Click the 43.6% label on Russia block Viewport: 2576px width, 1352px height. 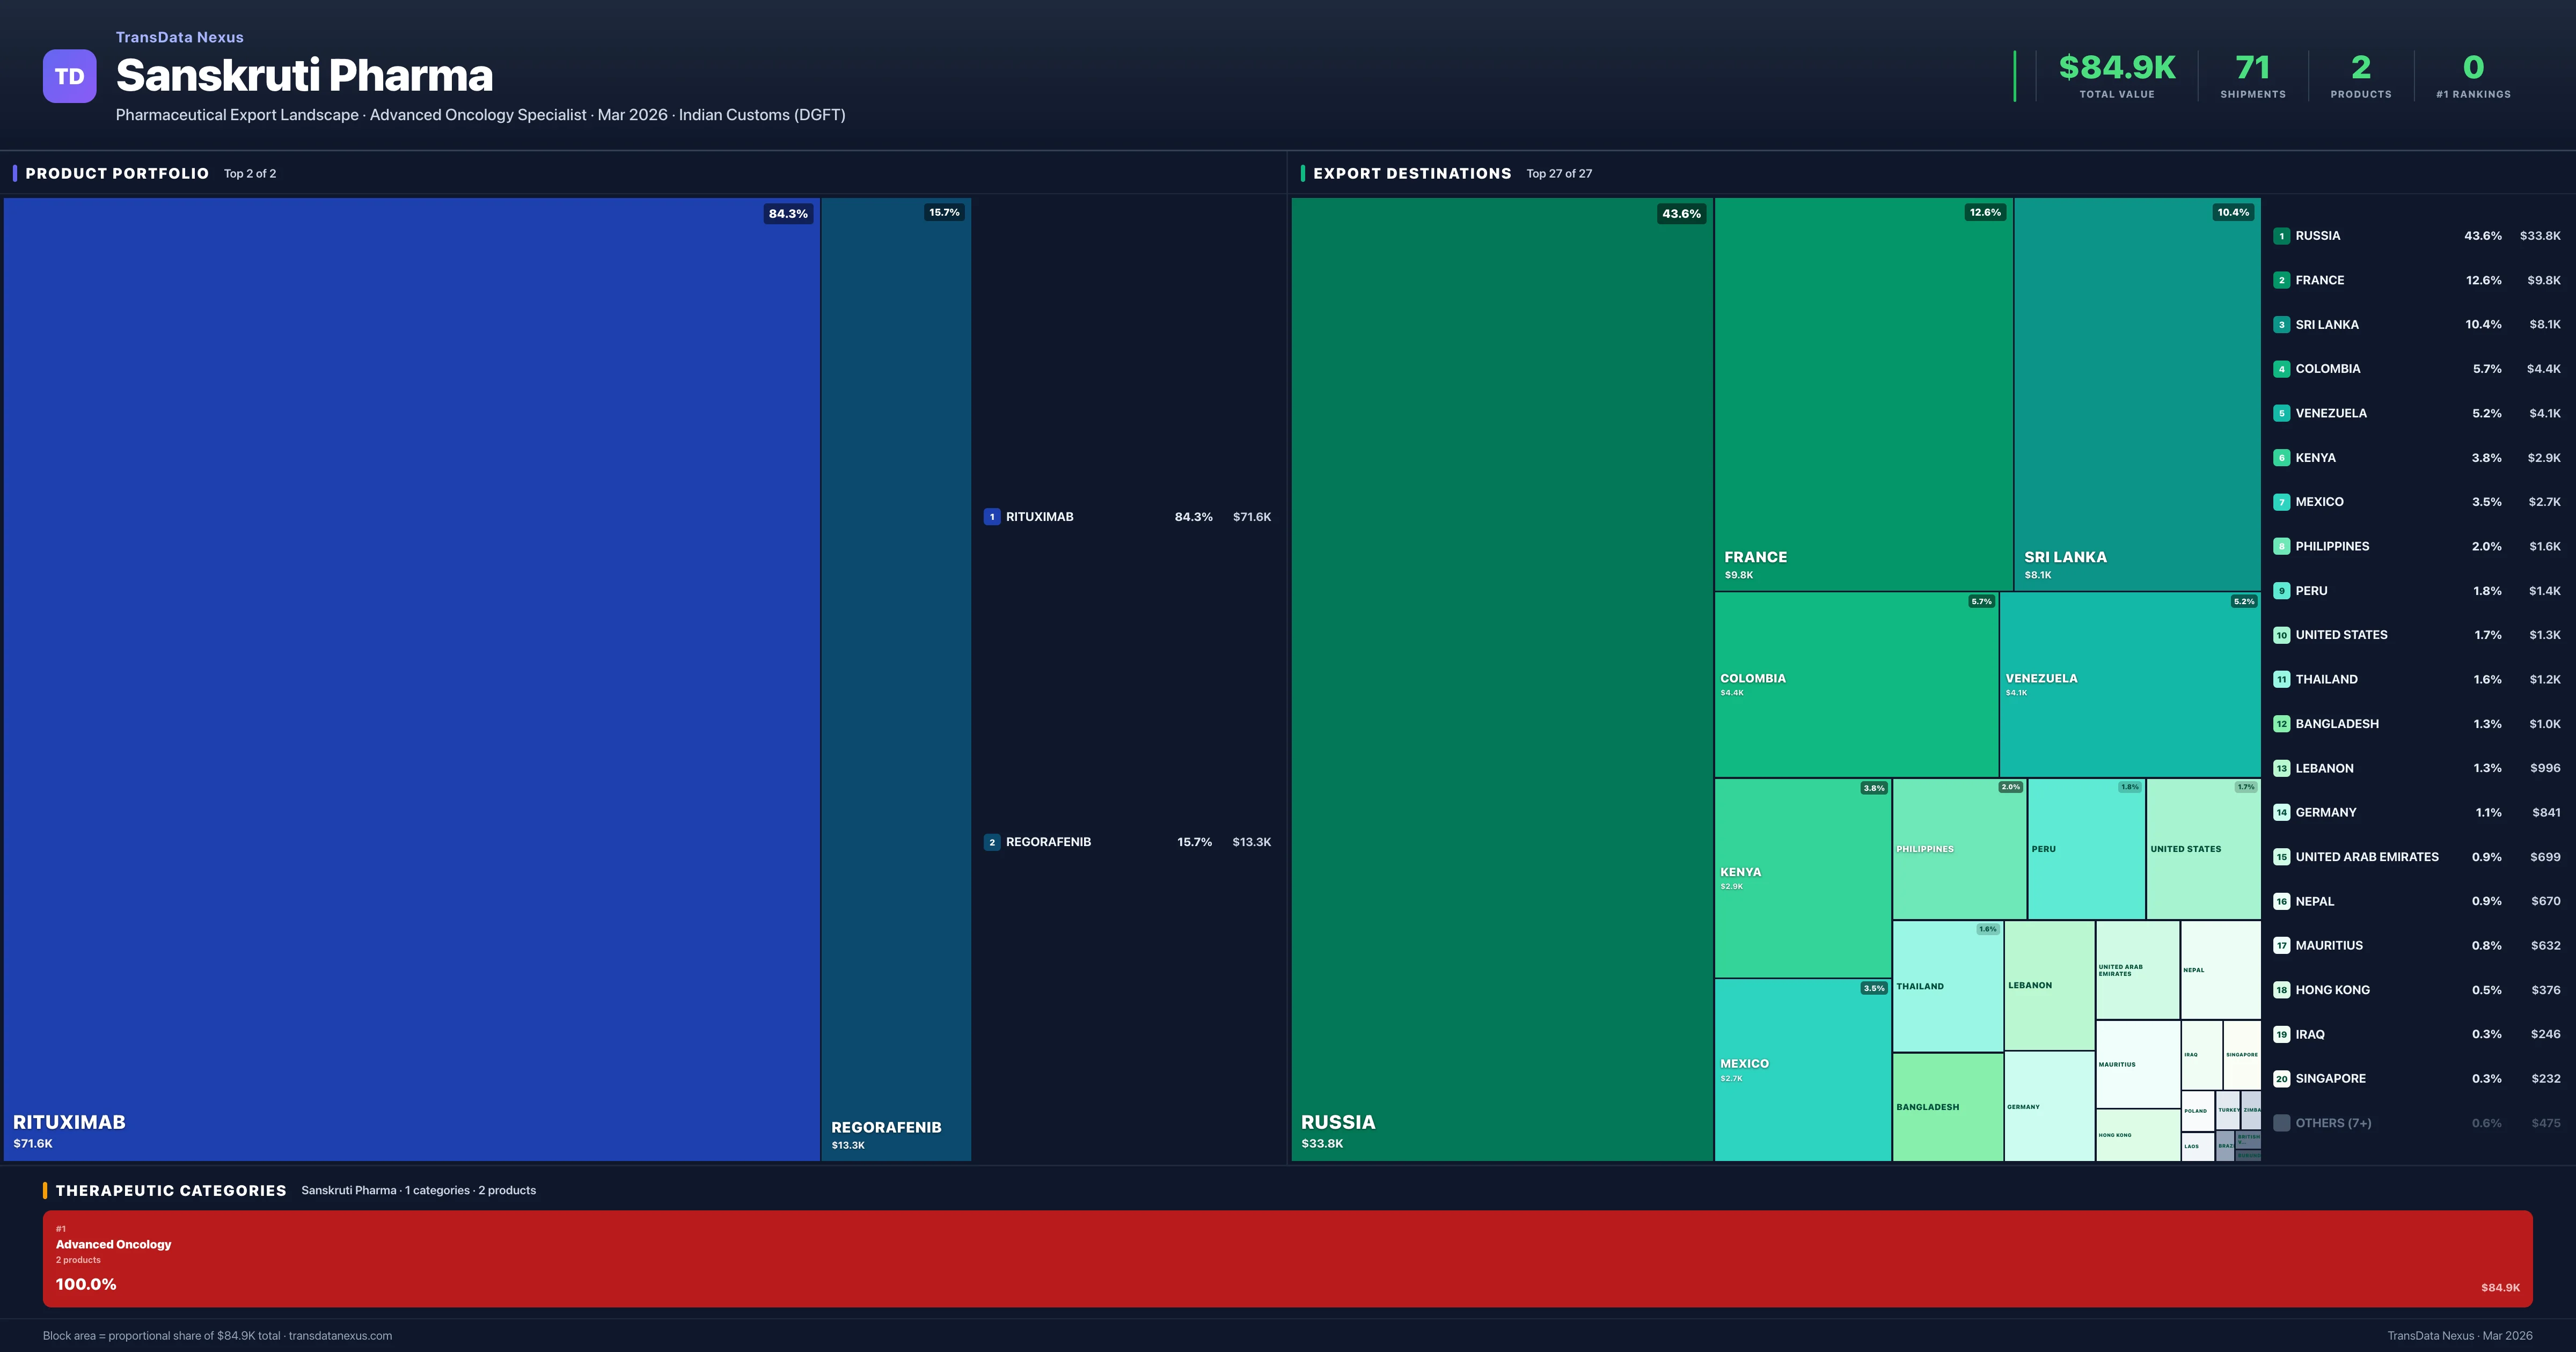1681,214
